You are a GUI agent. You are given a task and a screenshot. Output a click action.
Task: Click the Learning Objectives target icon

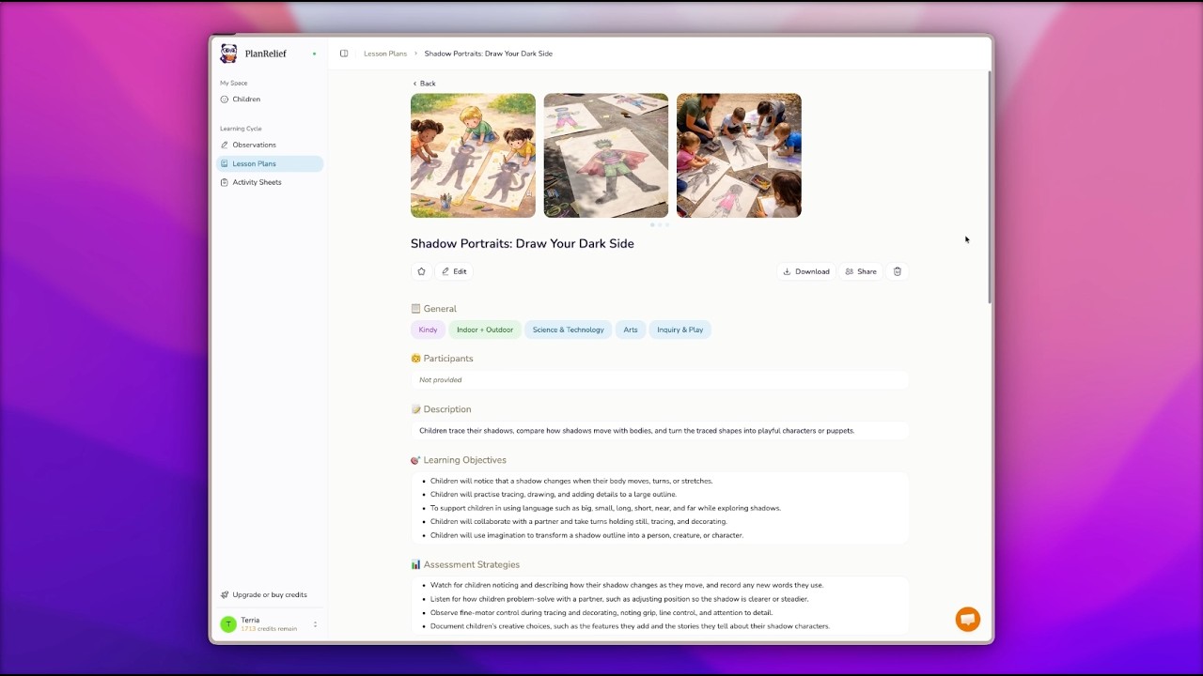pos(415,460)
